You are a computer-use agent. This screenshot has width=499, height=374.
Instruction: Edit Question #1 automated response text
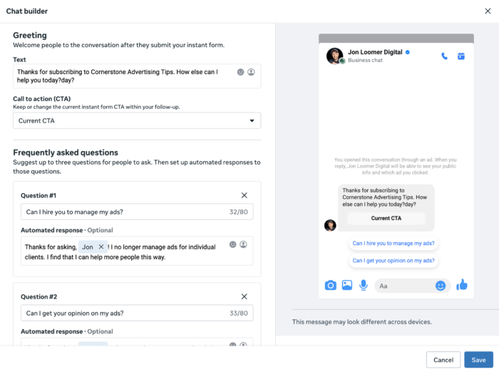137,251
